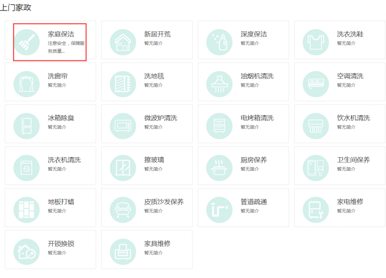This screenshot has width=386, height=278.
Task: Open the 洗衣机清洗 title text
Action: (64, 160)
